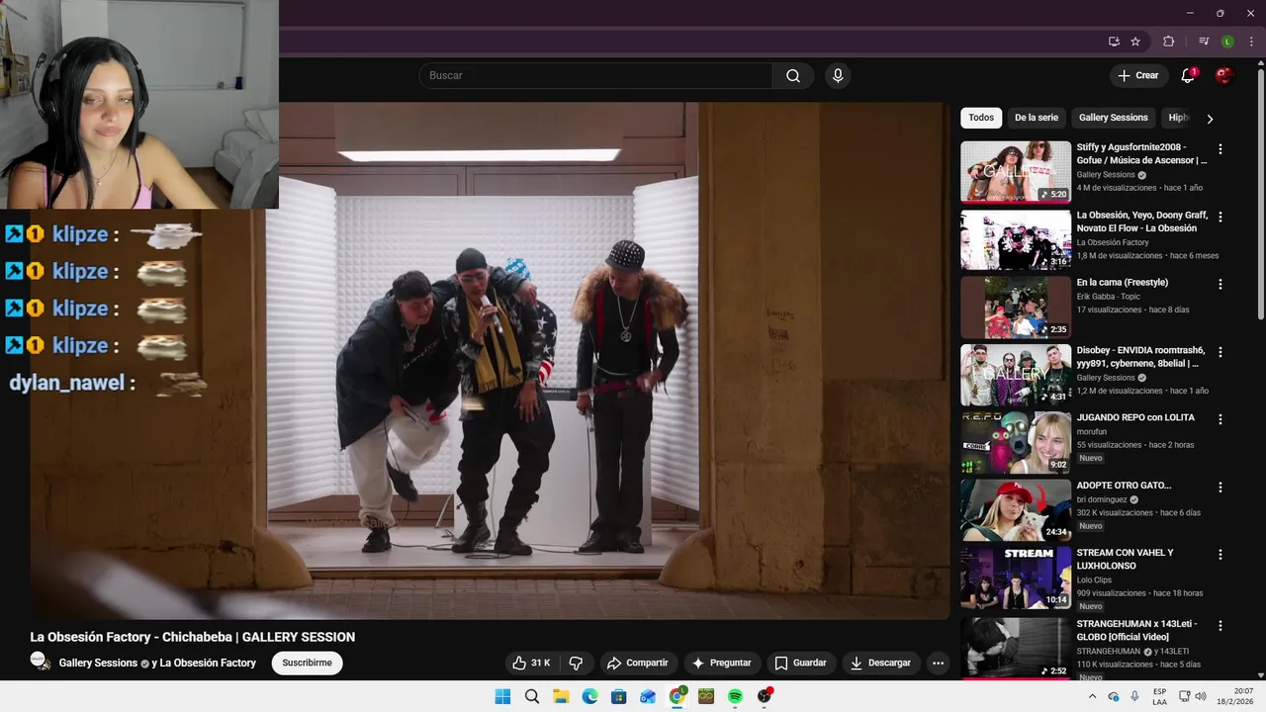
Task: Open the Gallery Sessions channel link
Action: 98,663
